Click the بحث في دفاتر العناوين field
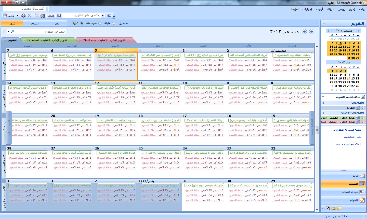The width and height of the screenshot is (367, 219). 82,16
